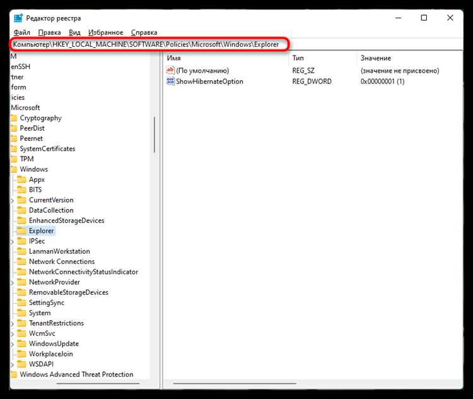473x399 pixels.
Task: Select the Microsoft key in tree
Action: tap(25, 107)
